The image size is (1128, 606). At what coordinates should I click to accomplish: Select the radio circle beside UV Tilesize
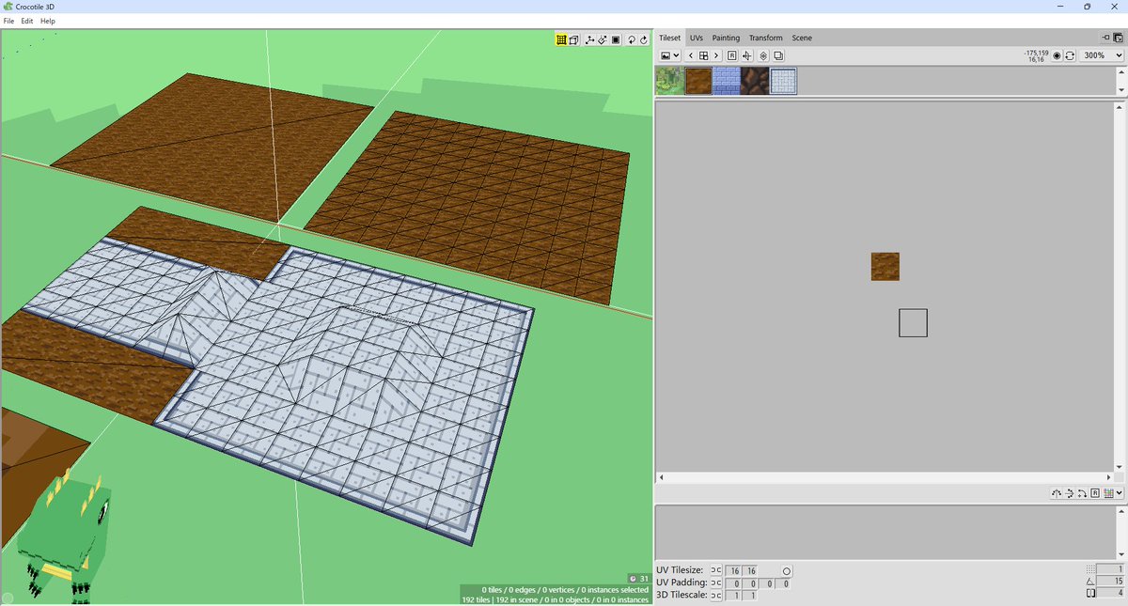click(786, 570)
